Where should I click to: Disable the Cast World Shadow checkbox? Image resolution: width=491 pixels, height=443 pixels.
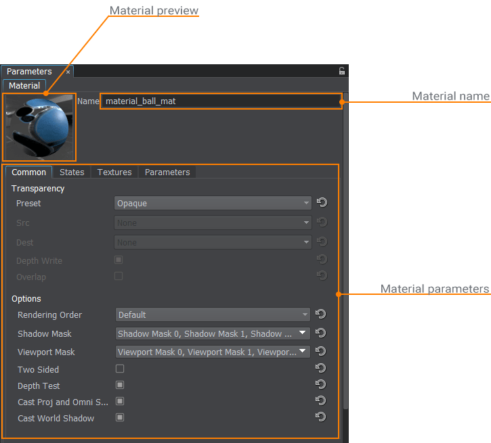[x=120, y=417]
